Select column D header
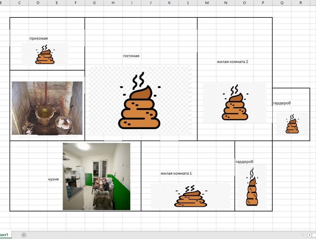Image resolution: width=316 pixels, height=239 pixels. [x=38, y=3]
